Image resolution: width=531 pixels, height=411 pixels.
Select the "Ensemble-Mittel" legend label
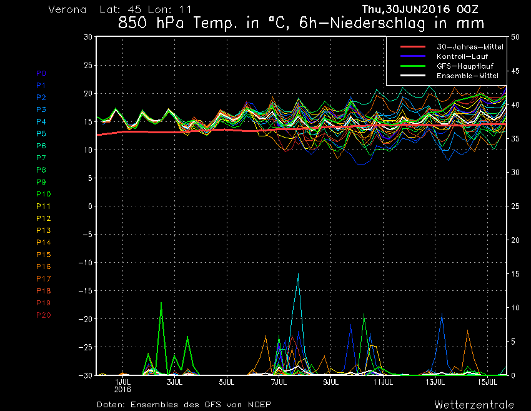point(468,76)
